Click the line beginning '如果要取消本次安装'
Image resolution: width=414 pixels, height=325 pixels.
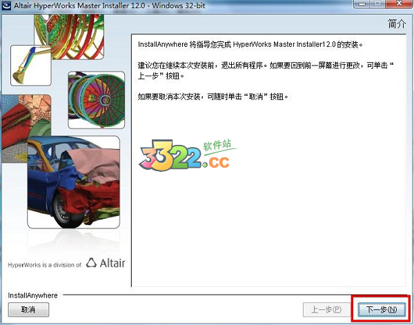click(213, 97)
